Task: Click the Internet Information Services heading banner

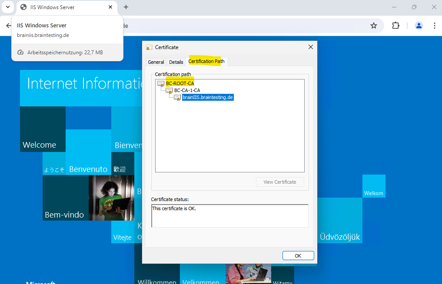Action: [81, 88]
